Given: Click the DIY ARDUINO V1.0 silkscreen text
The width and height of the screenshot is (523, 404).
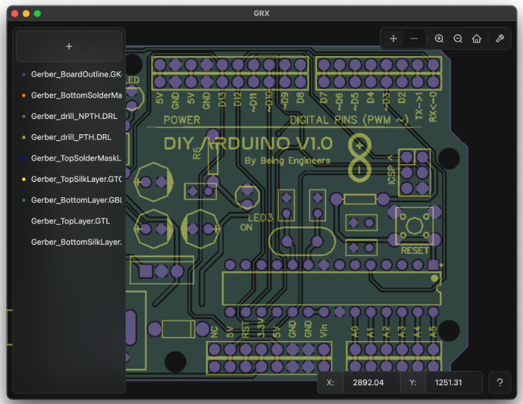Looking at the screenshot, I should coord(248,144).
